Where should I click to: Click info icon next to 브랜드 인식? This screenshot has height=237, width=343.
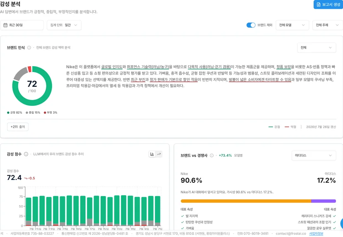click(29, 48)
